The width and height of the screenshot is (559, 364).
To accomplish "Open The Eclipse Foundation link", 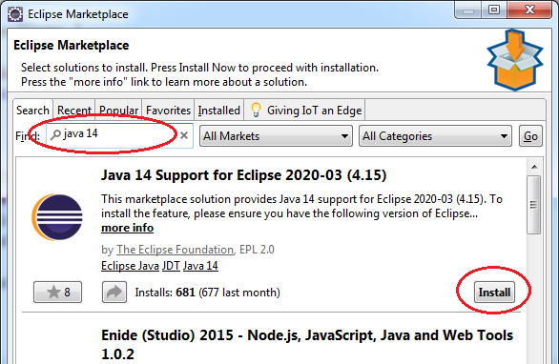I will (175, 250).
